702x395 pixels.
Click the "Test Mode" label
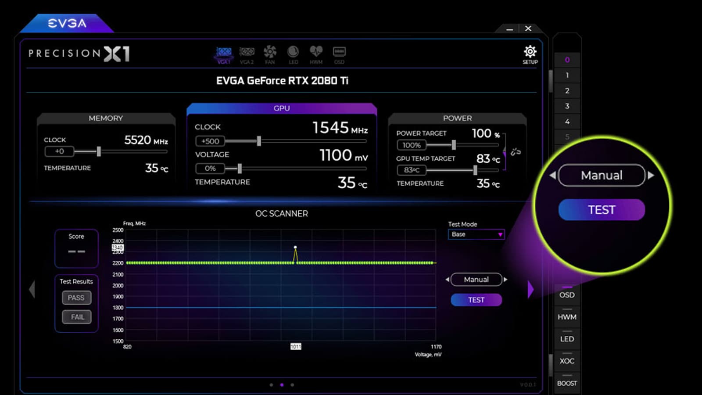click(462, 224)
